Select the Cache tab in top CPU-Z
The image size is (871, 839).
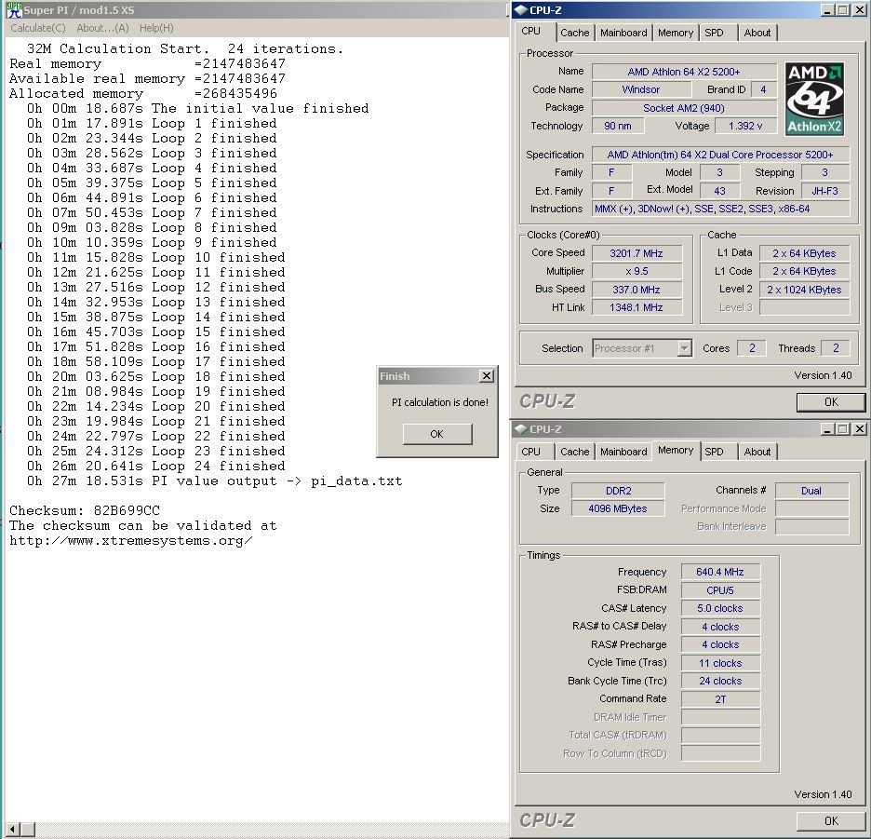tap(574, 33)
